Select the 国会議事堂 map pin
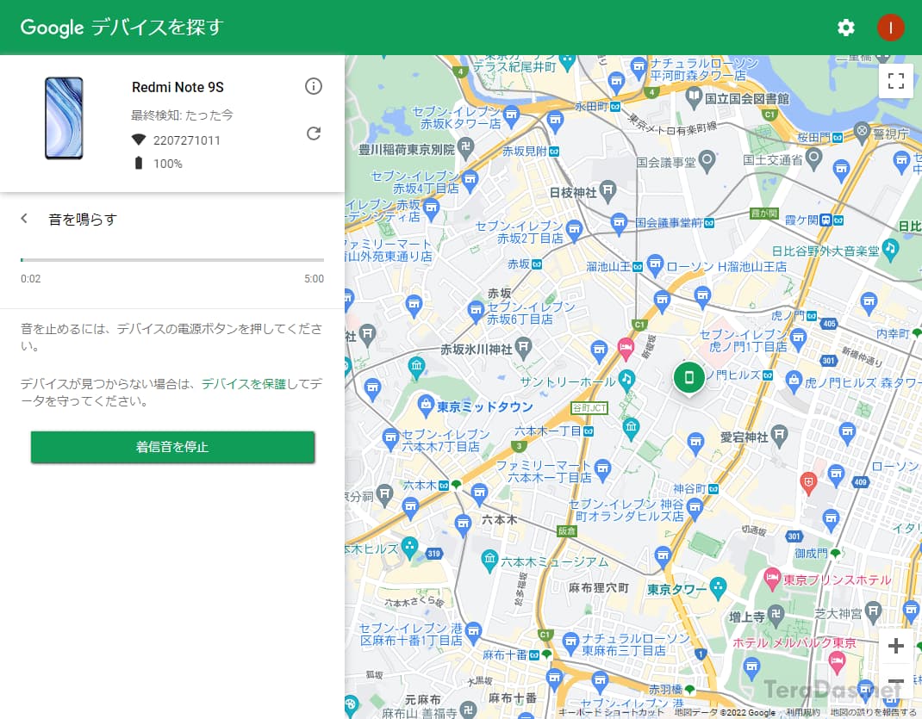922x719 pixels. (707, 160)
